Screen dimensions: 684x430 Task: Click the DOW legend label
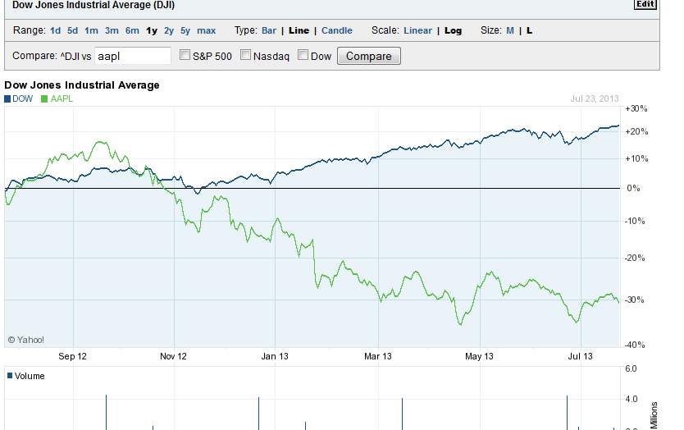point(23,98)
